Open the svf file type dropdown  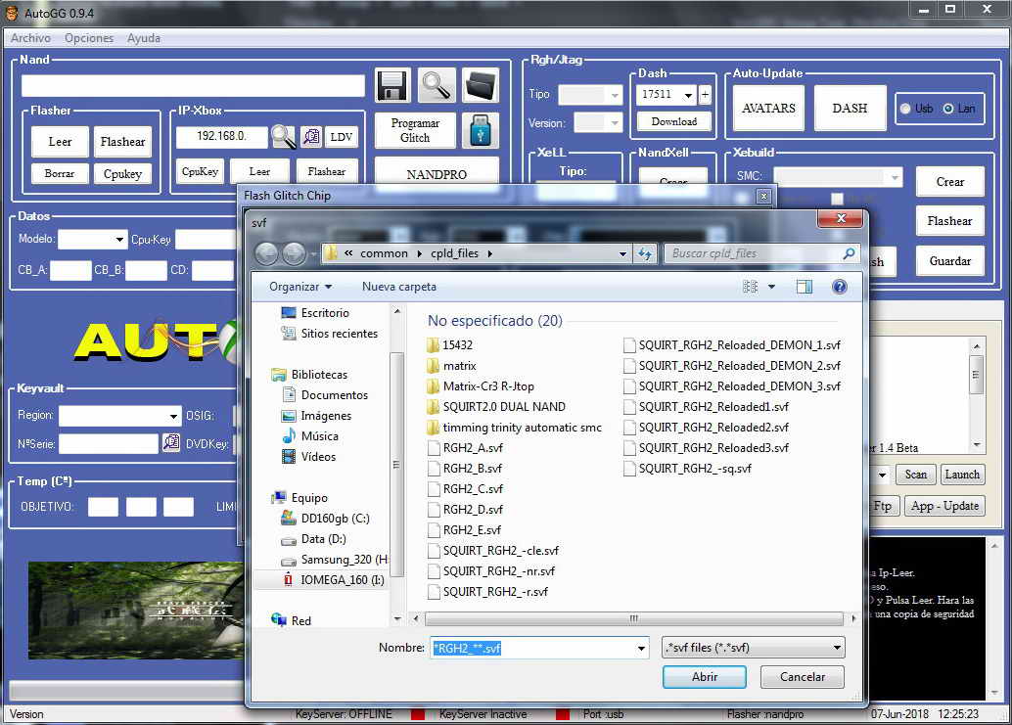click(754, 648)
